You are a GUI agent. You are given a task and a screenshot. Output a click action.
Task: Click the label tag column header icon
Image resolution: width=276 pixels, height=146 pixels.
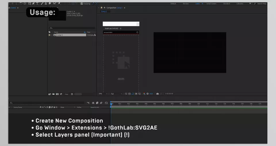(49, 32)
